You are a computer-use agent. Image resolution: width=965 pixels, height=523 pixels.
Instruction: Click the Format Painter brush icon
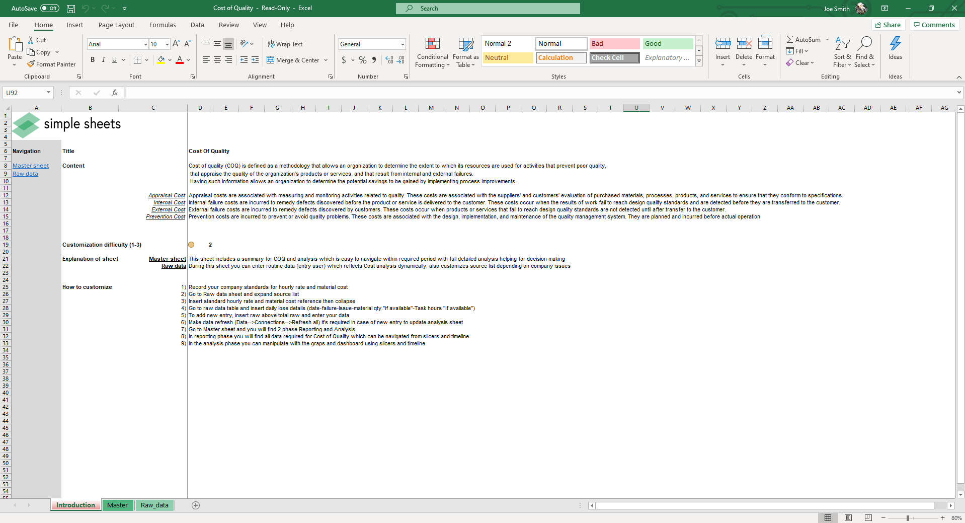click(x=31, y=64)
